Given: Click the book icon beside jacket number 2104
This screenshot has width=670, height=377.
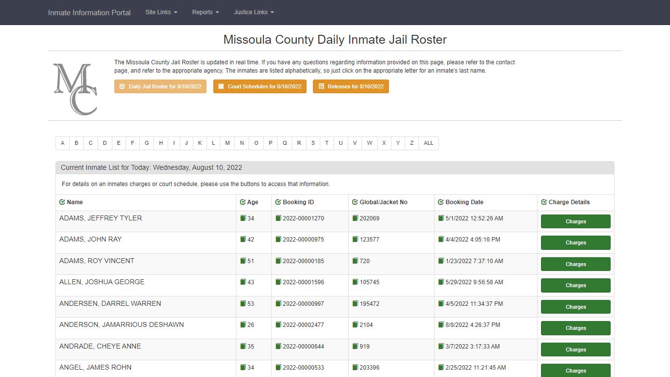Looking at the screenshot, I should [x=355, y=324].
